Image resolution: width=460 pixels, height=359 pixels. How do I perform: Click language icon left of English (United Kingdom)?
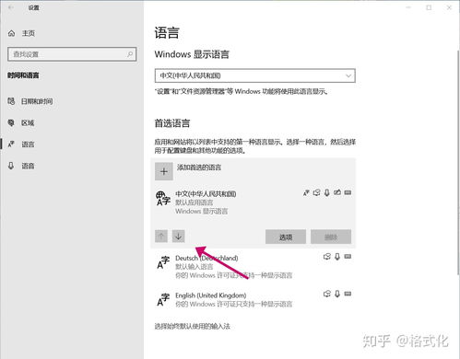tap(163, 300)
